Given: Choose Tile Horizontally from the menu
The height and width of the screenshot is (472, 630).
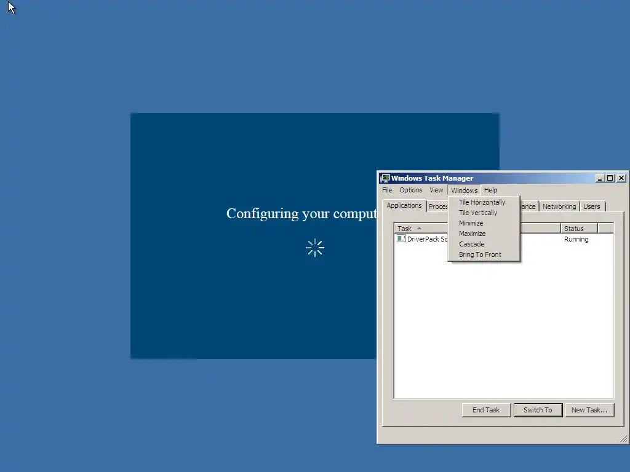Looking at the screenshot, I should click(484, 202).
